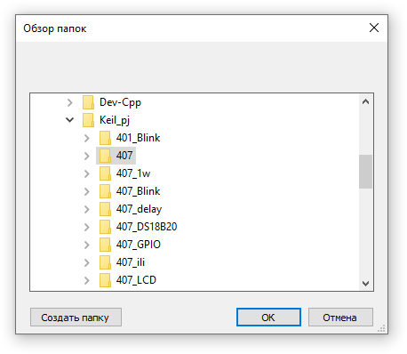This screenshot has height=354, width=407.
Task: Select the 401_Blink folder icon
Action: pos(105,138)
